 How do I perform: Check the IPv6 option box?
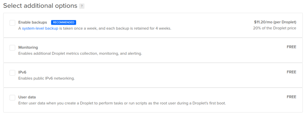click(x=12, y=73)
